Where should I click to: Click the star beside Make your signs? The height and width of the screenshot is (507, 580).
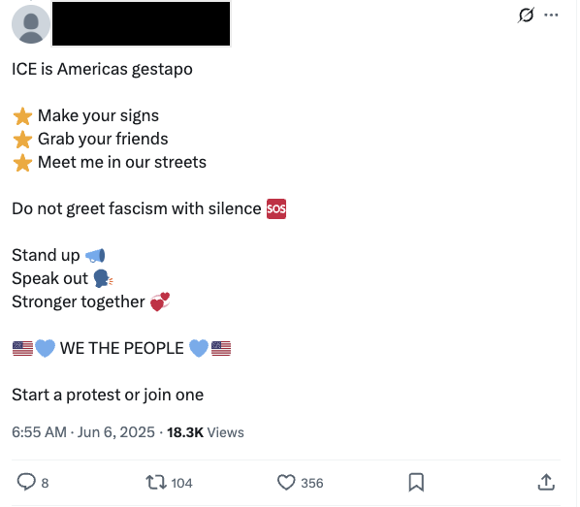[x=22, y=116]
